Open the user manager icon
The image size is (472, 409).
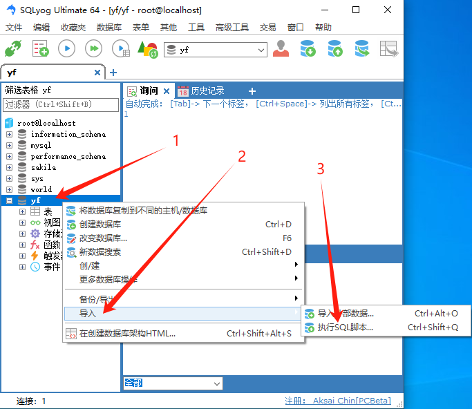[281, 49]
